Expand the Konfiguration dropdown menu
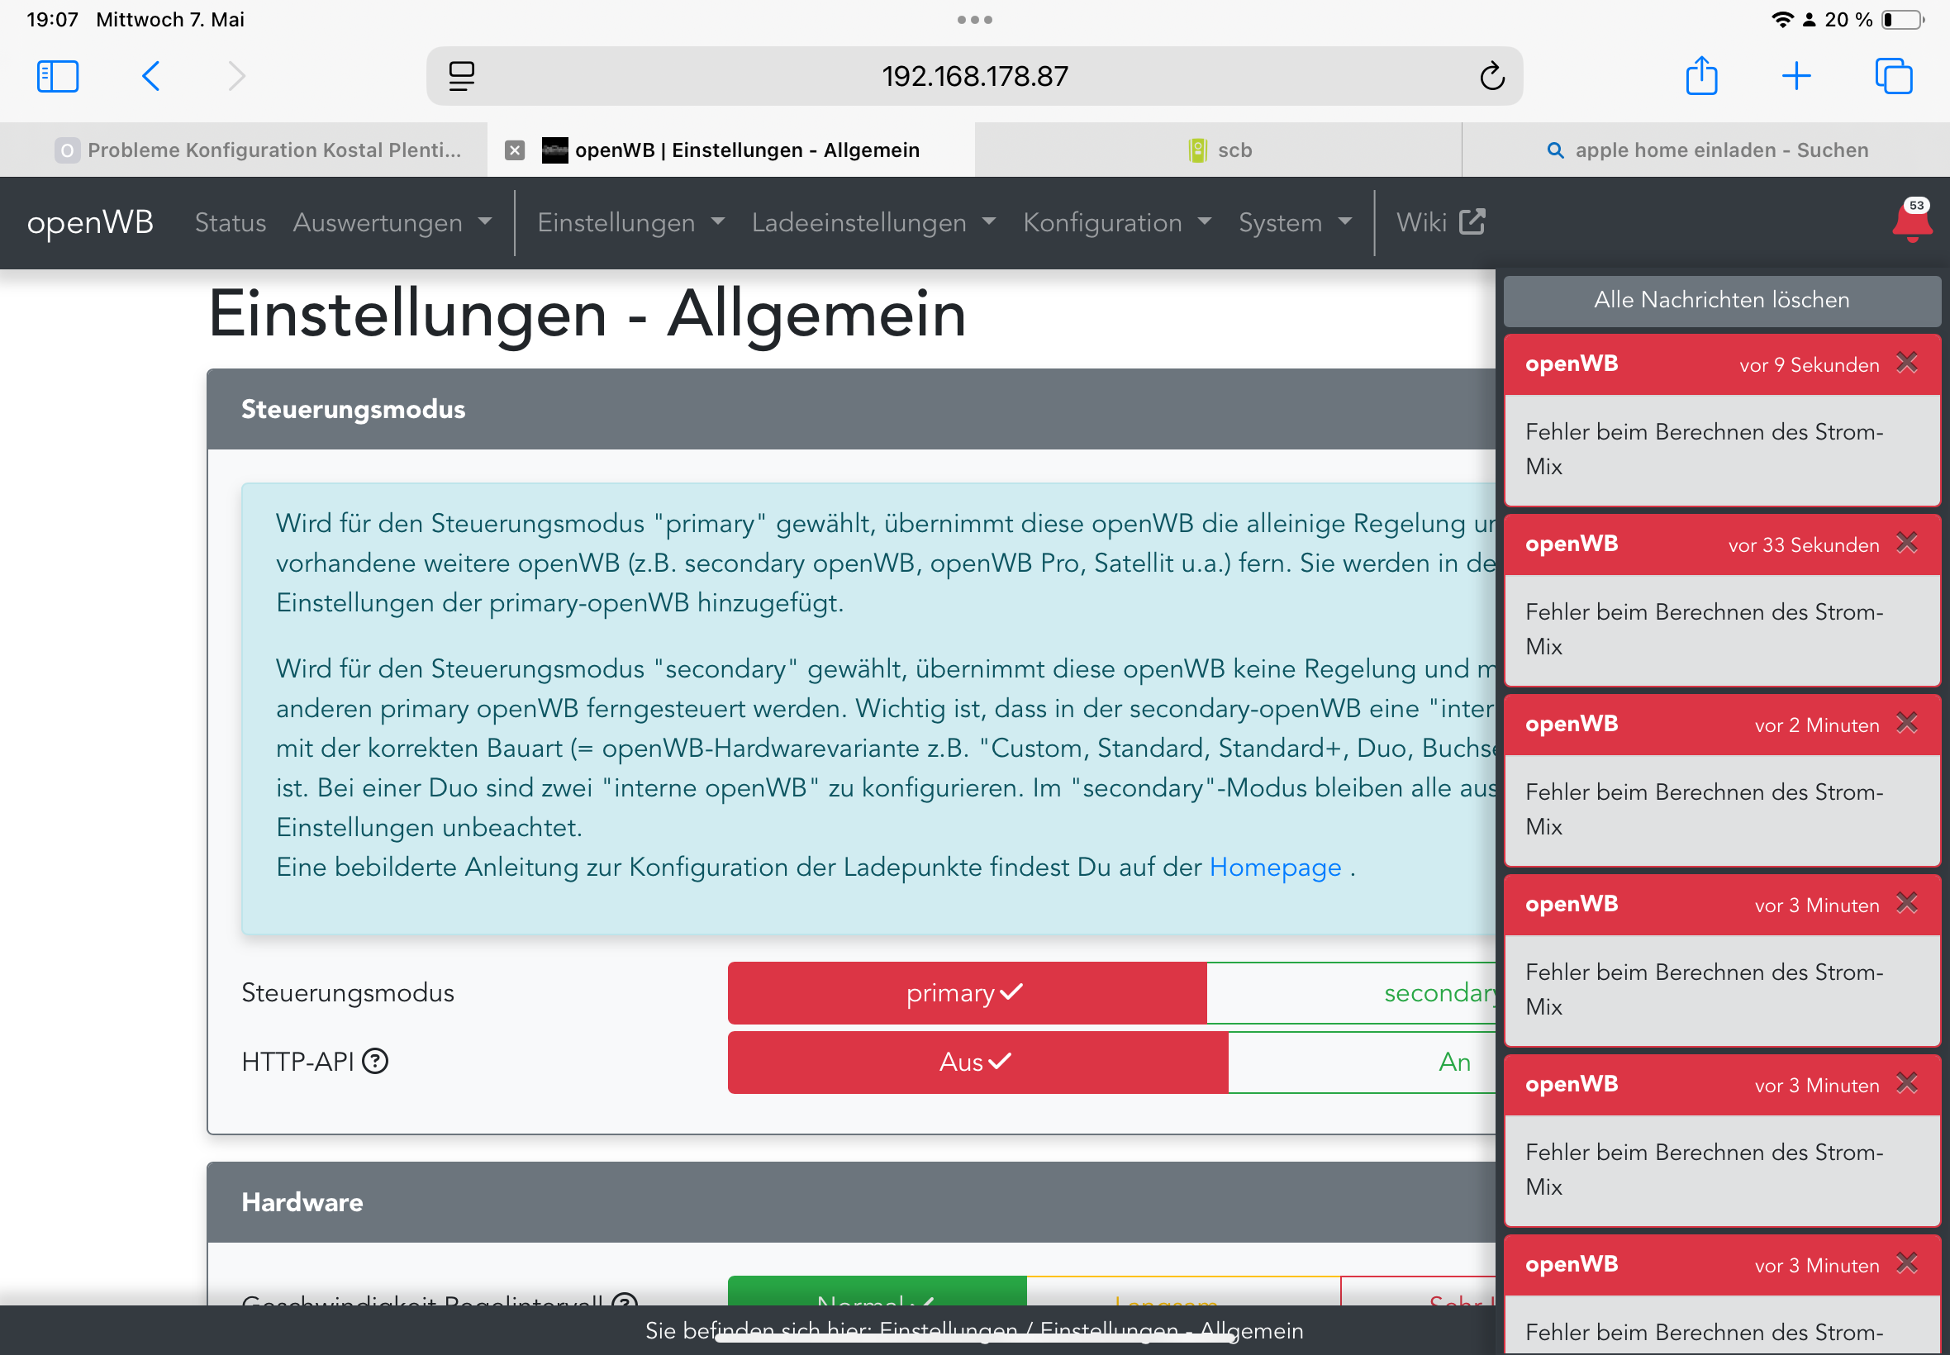The height and width of the screenshot is (1355, 1950). (x=1116, y=222)
